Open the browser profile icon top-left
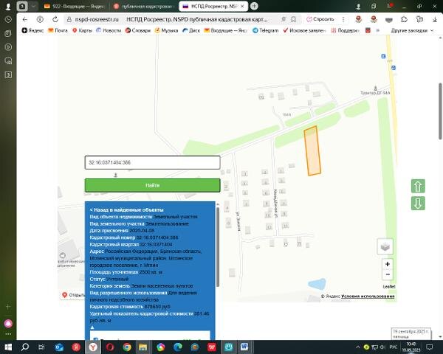 [x=8, y=6]
